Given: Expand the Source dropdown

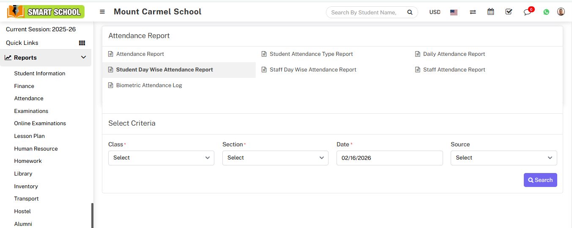Looking at the screenshot, I should point(504,158).
